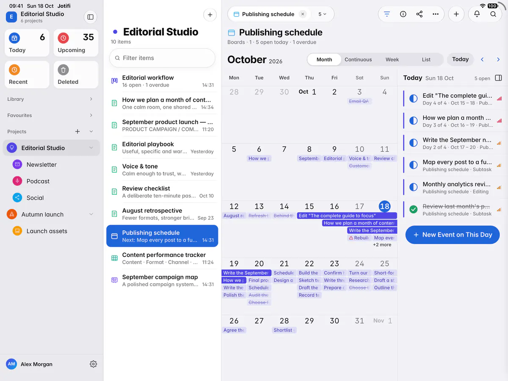This screenshot has width=508, height=381.
Task: Open the Editorial playbook note
Action: (x=162, y=148)
